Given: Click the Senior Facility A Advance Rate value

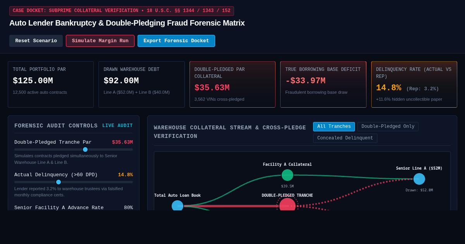Looking at the screenshot, I should click(x=128, y=208).
